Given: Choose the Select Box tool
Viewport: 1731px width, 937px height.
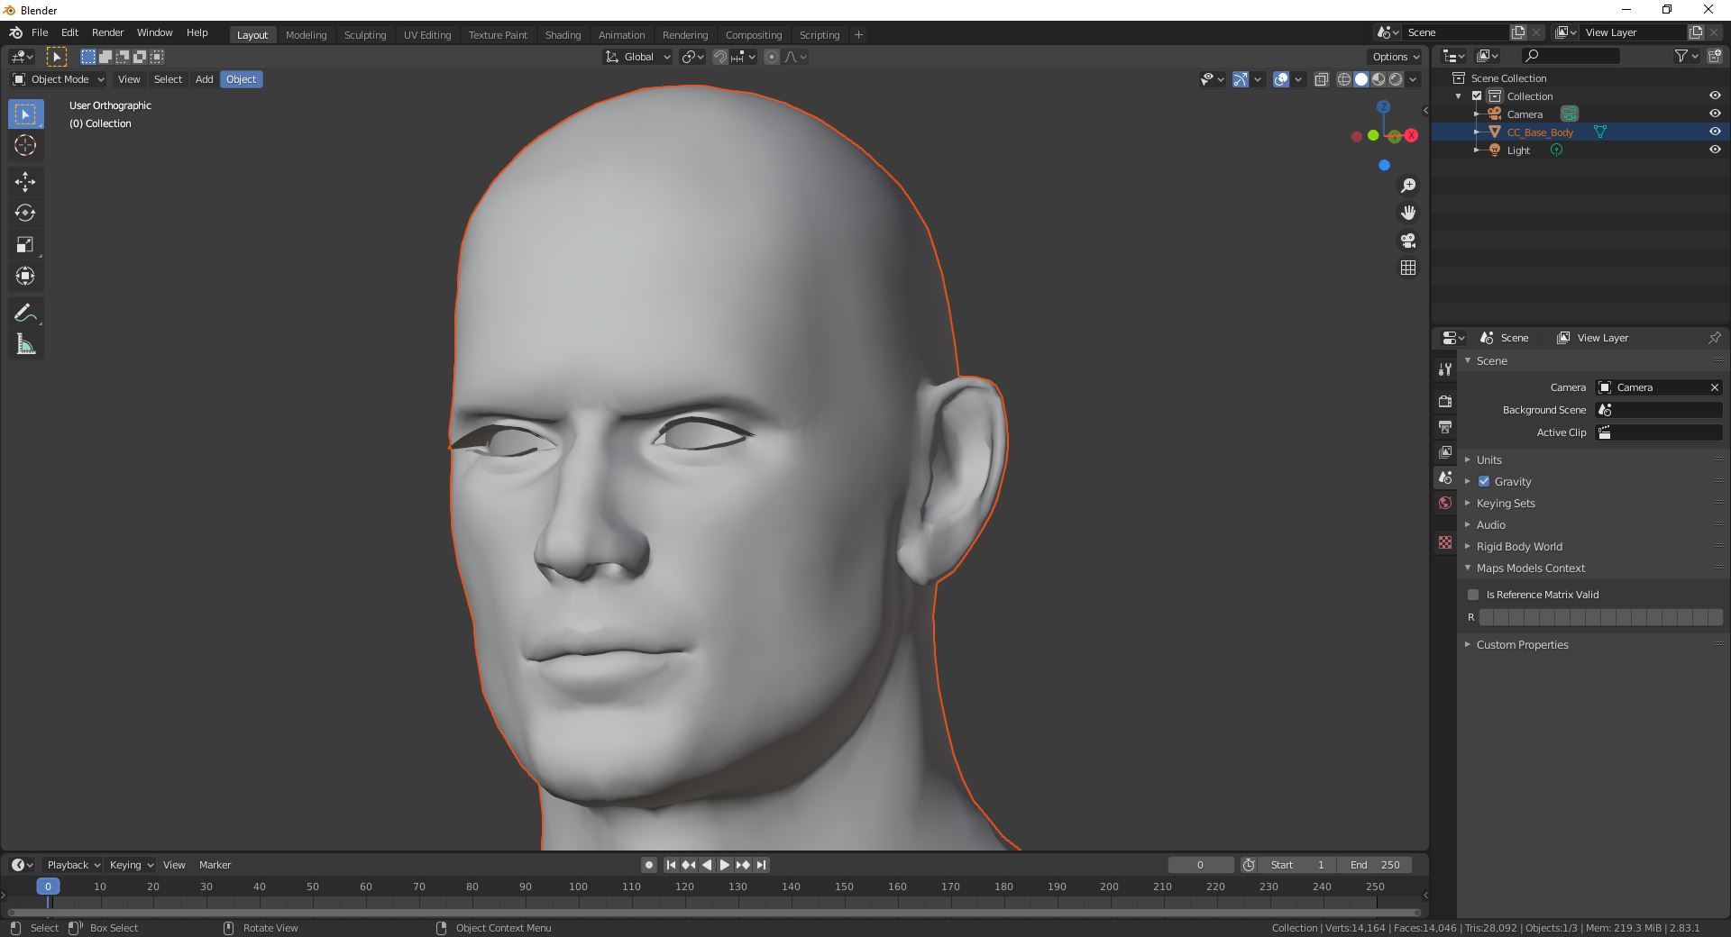Looking at the screenshot, I should click(25, 114).
